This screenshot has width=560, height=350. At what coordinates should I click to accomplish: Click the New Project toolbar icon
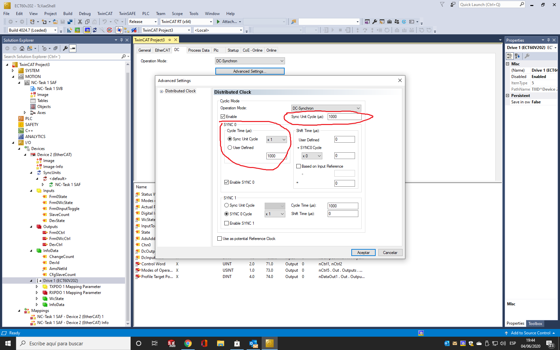pos(32,22)
